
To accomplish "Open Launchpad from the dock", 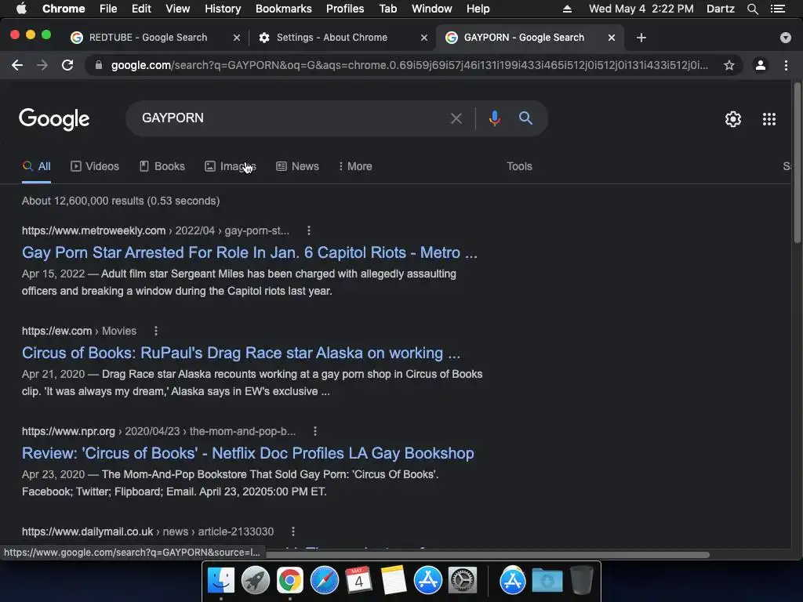I will coord(255,581).
